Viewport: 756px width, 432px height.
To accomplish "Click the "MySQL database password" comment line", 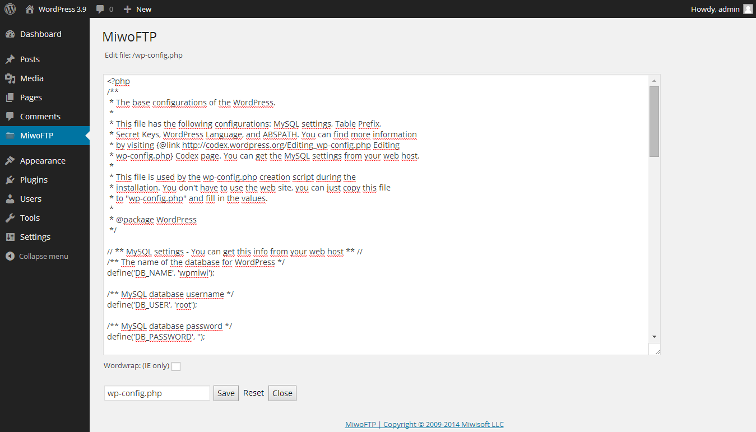I will 170,326.
